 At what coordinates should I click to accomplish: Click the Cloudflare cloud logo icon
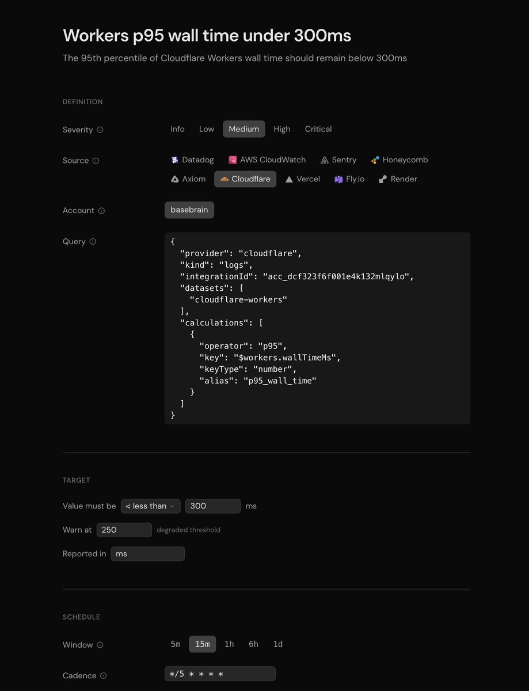coord(224,179)
